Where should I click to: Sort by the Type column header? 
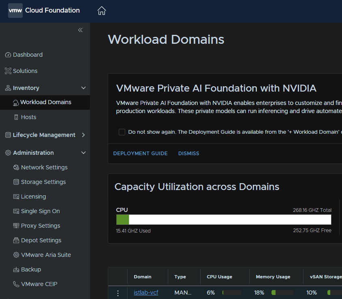180,277
